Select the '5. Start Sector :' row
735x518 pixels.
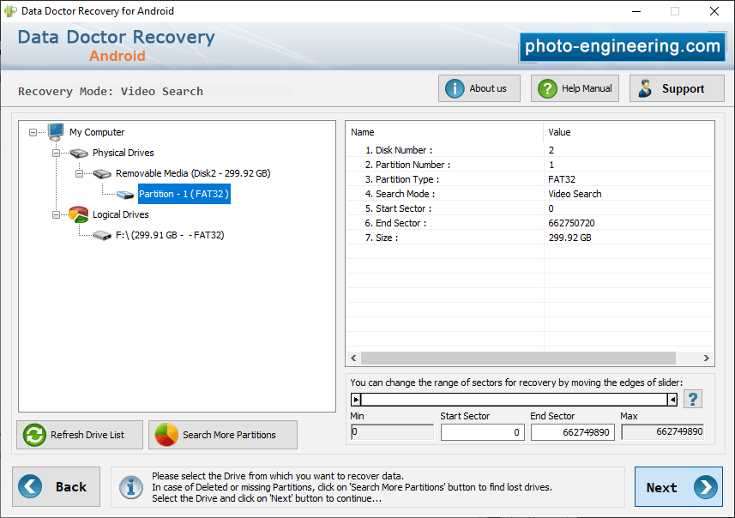coord(530,208)
